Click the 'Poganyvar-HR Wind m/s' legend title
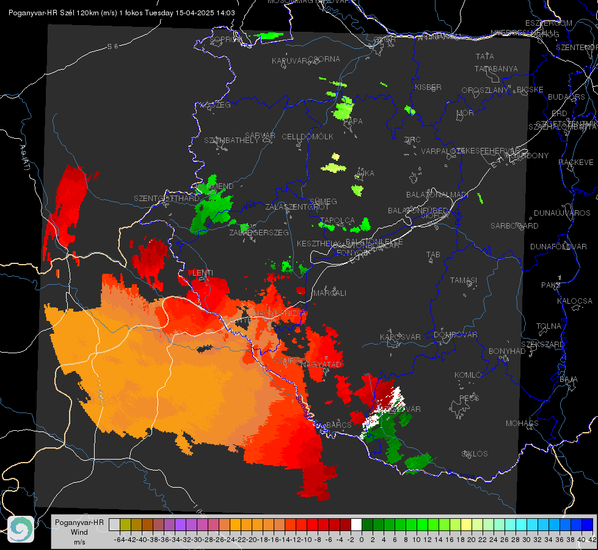 point(79,532)
